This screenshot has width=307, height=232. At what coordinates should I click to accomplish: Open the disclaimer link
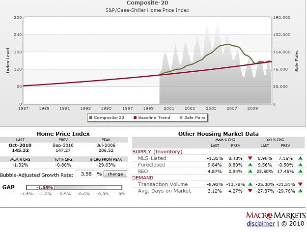tap(261, 223)
